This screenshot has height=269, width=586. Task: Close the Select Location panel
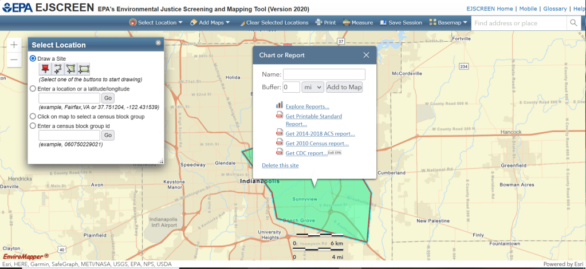tap(158, 42)
